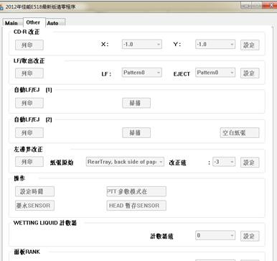This screenshot has height=261, width=277.
Task: Click 掃描 button in 自動LF/EJ (1) section
Action: coord(136,103)
